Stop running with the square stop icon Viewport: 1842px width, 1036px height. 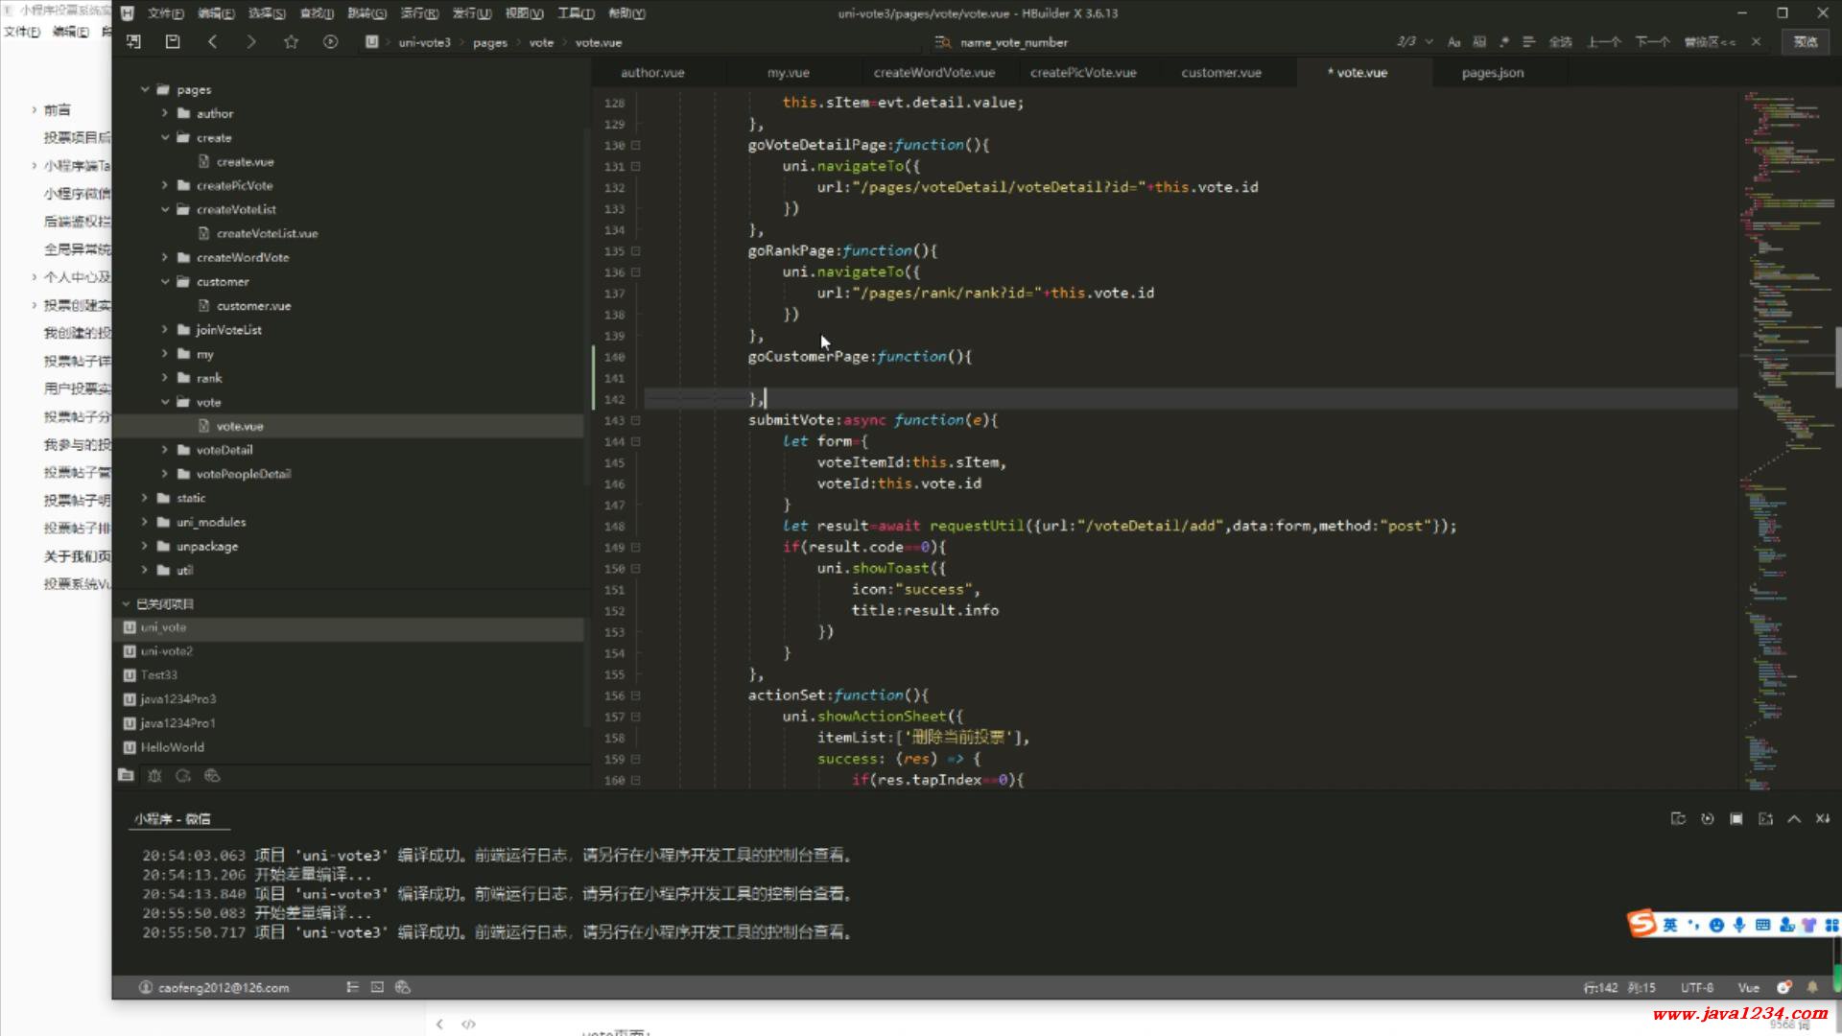point(1736,818)
